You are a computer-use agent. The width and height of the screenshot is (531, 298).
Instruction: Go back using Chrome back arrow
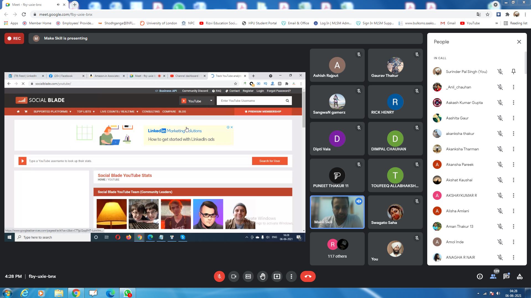click(x=6, y=14)
